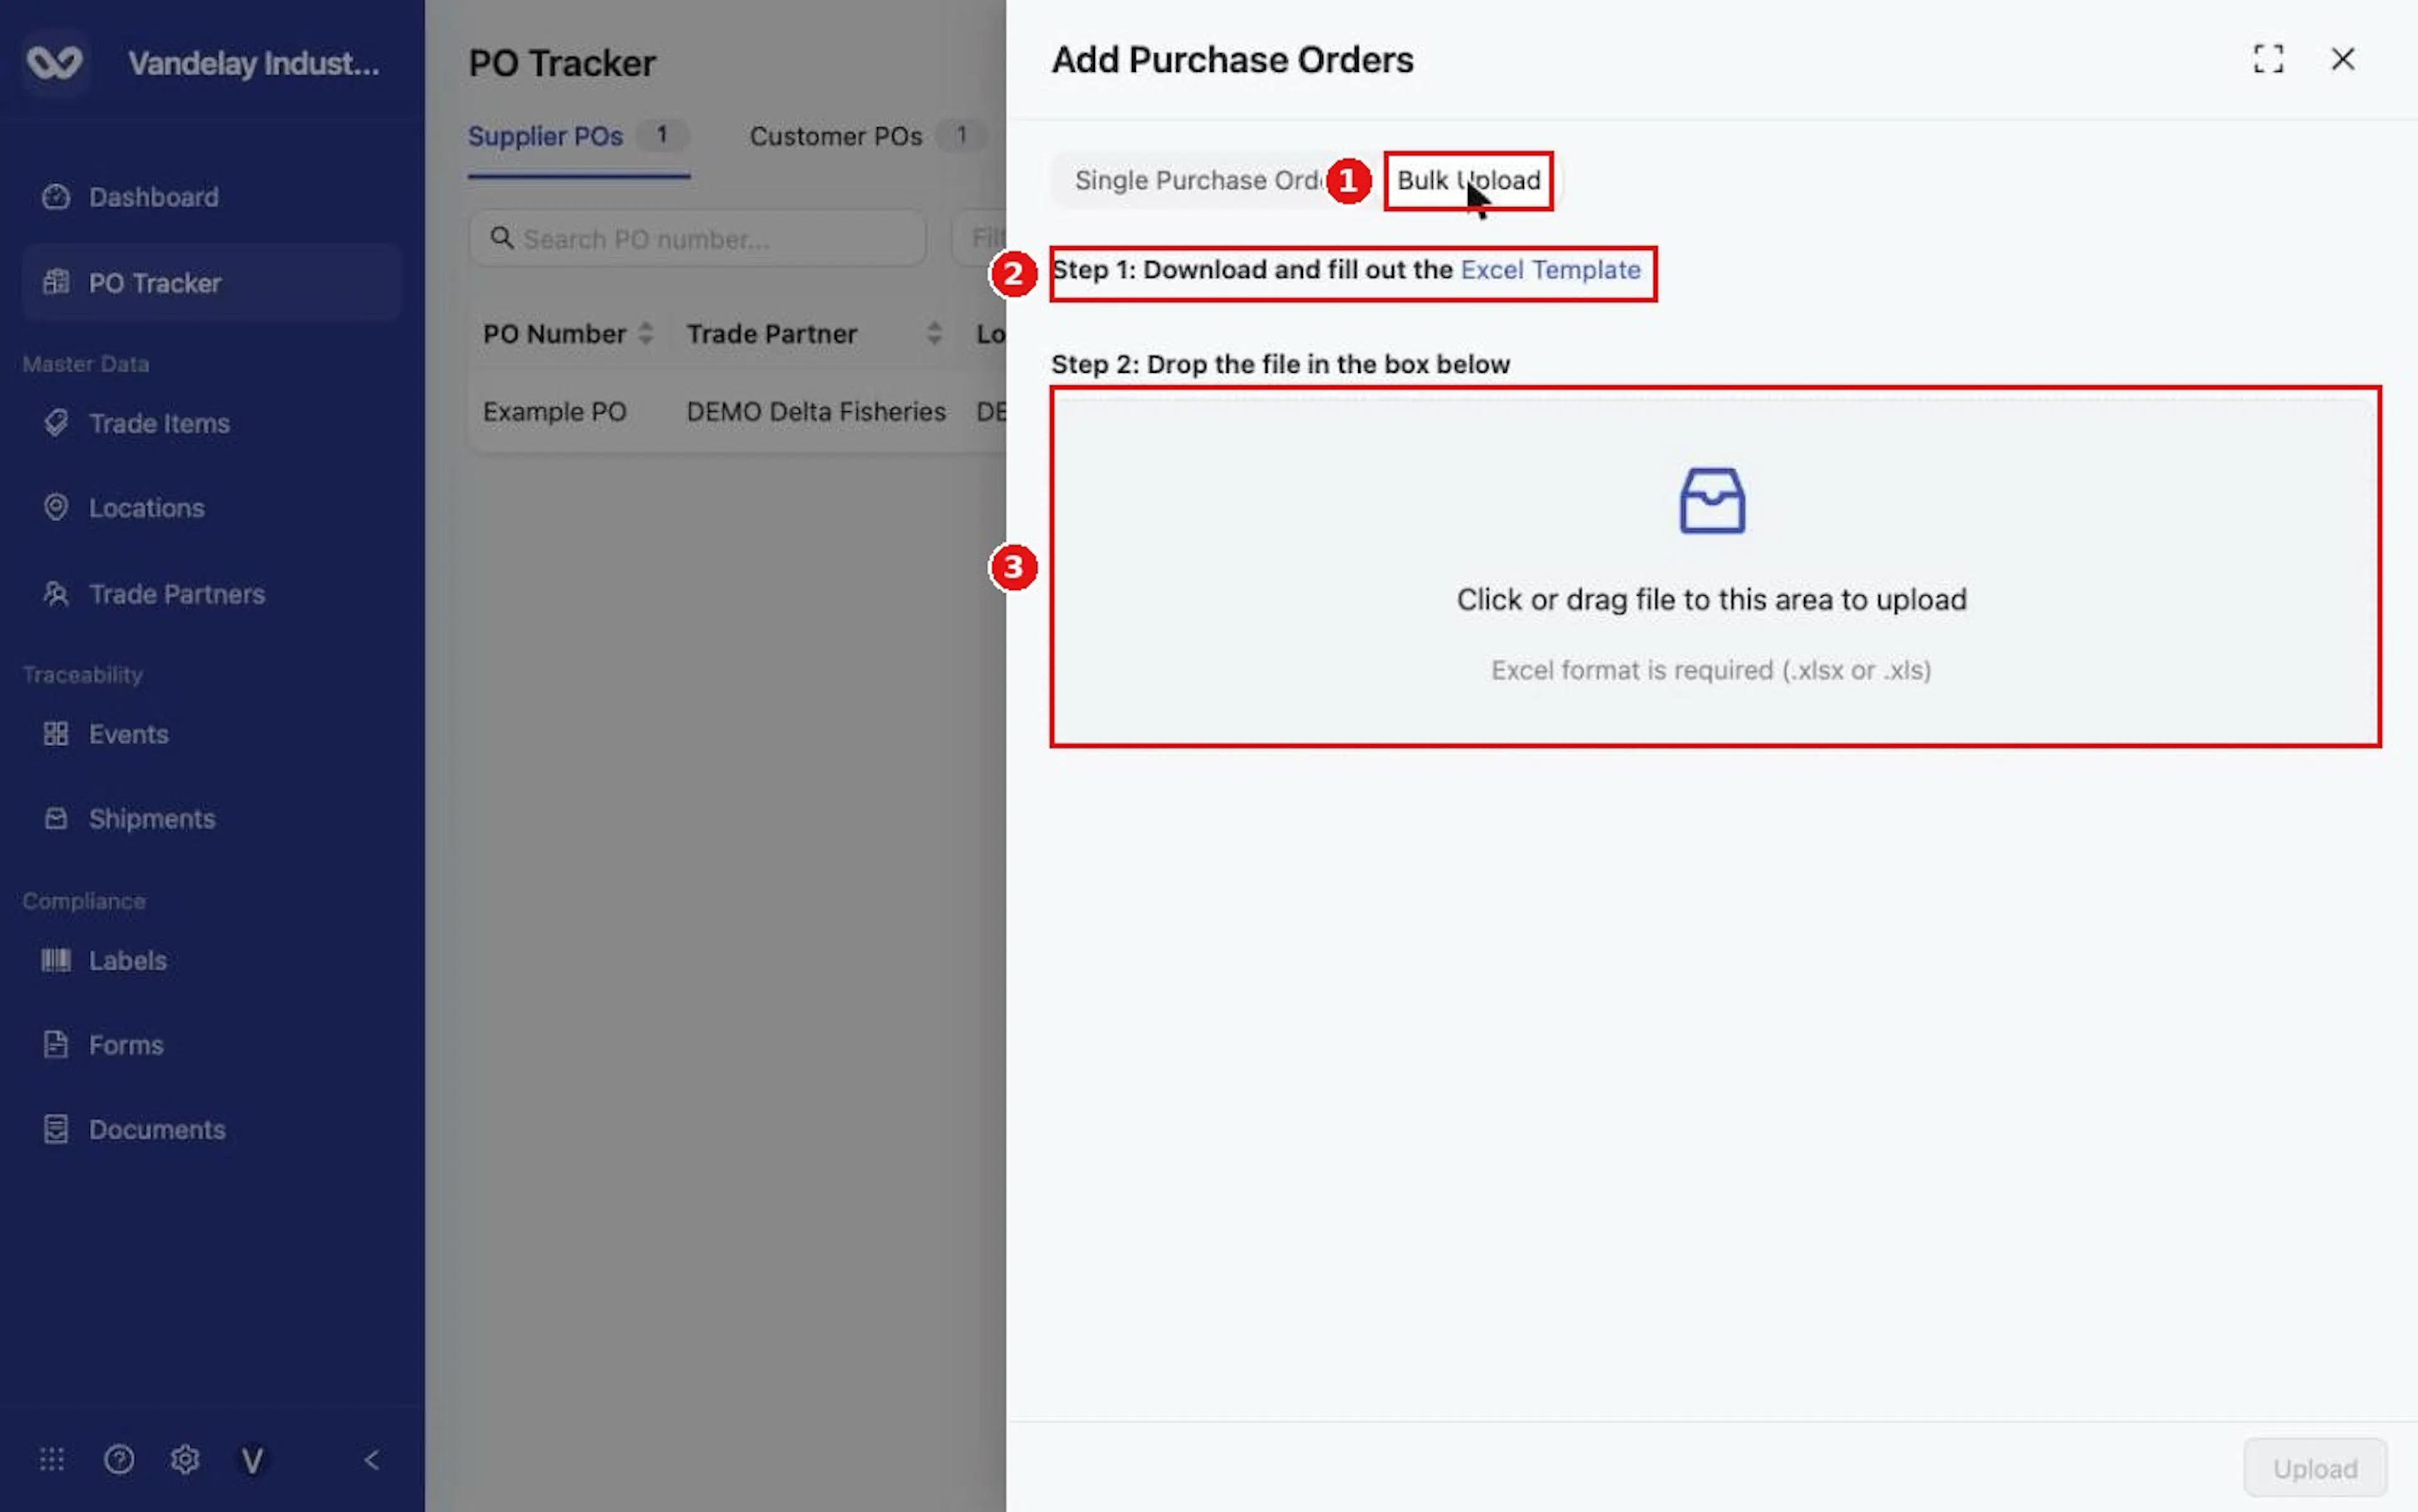This screenshot has height=1512, width=2418.
Task: Open Trade Items in the sidebar
Action: pos(211,423)
